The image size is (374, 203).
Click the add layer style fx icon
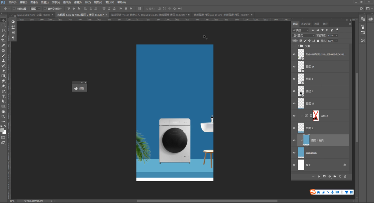[319, 176]
